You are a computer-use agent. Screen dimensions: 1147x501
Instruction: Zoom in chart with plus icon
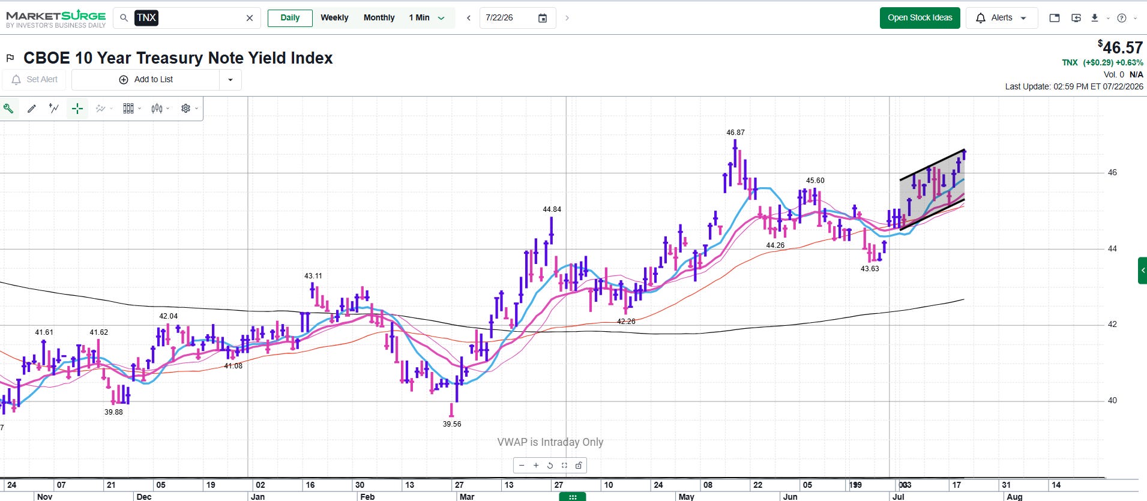tap(536, 466)
